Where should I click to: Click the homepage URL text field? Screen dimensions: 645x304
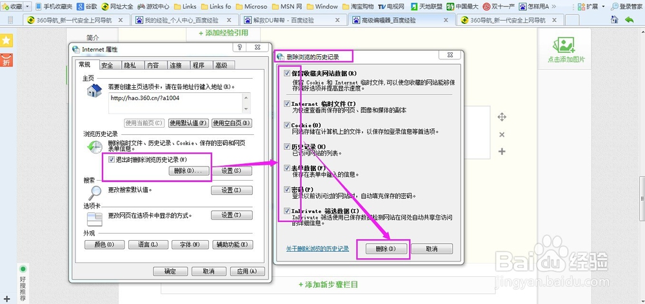[x=176, y=103]
